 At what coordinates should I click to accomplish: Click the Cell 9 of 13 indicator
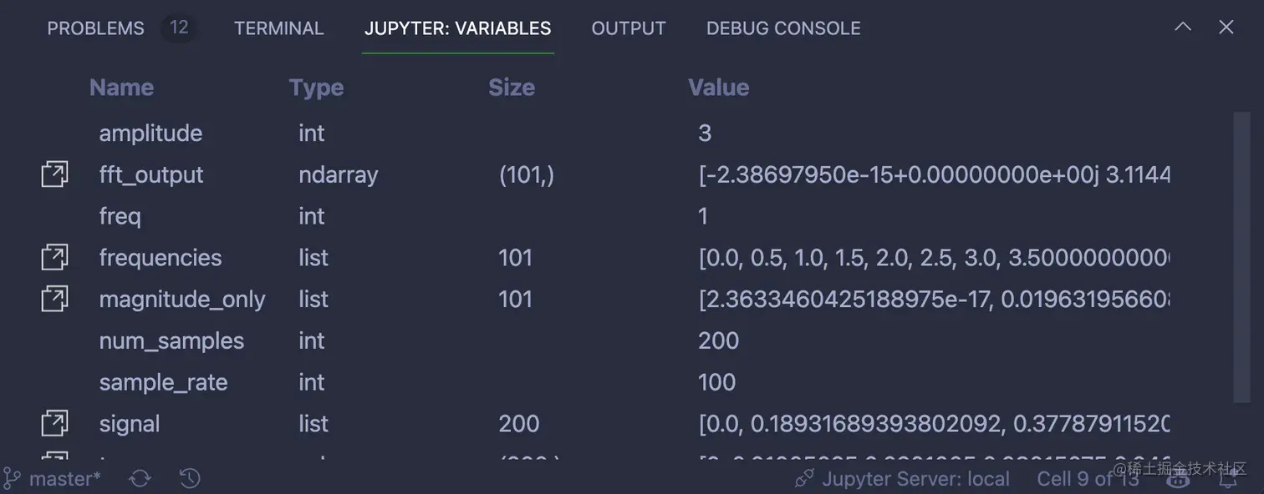click(x=1088, y=477)
